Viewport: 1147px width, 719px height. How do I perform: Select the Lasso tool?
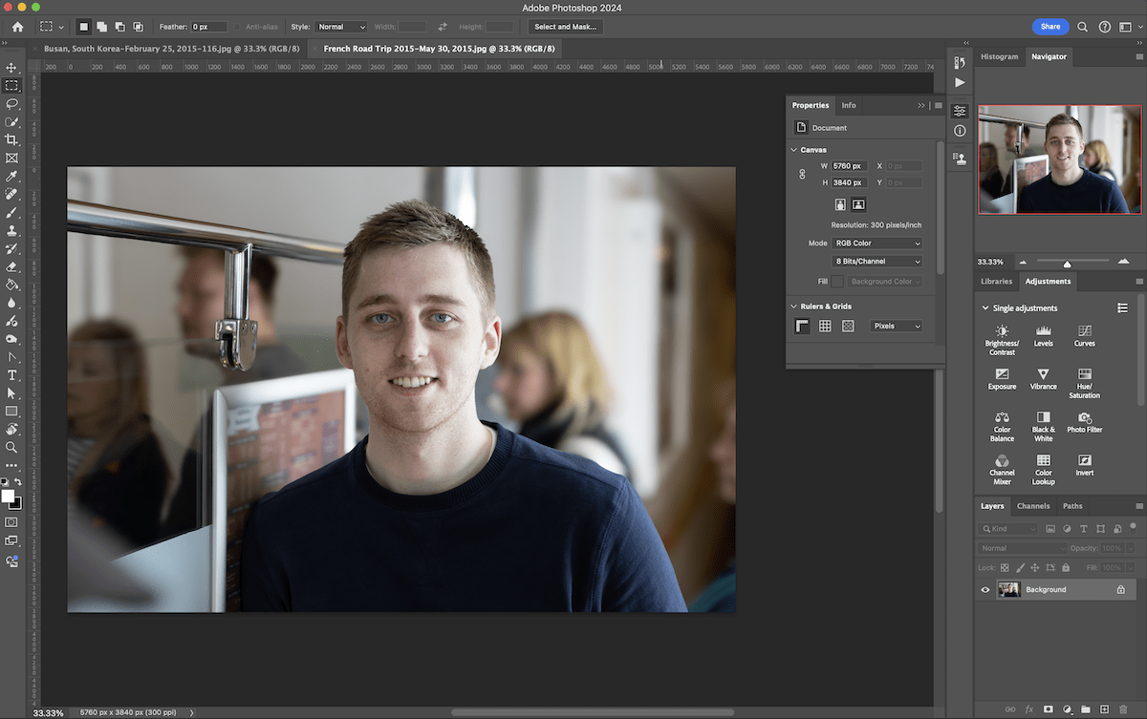pyautogui.click(x=12, y=102)
